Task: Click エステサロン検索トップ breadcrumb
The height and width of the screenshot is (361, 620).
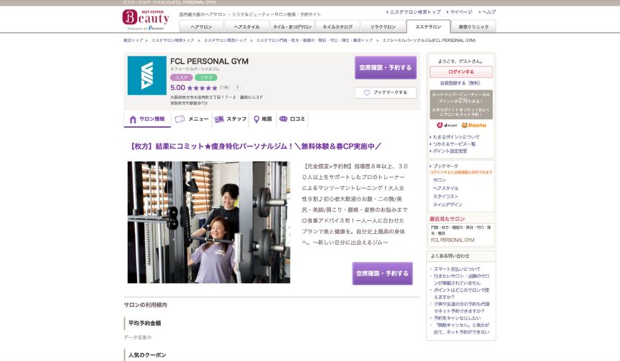Action: pyautogui.click(x=173, y=40)
